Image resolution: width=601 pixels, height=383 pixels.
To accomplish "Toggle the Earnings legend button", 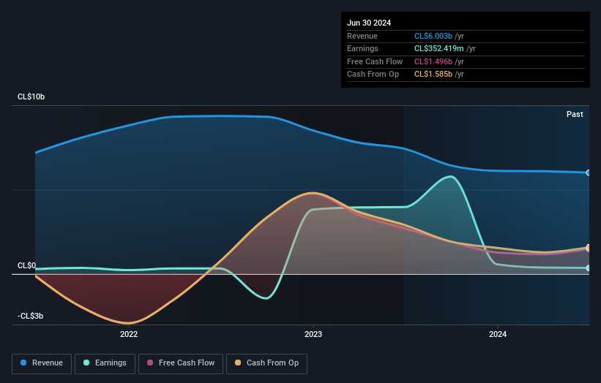I will coord(105,363).
